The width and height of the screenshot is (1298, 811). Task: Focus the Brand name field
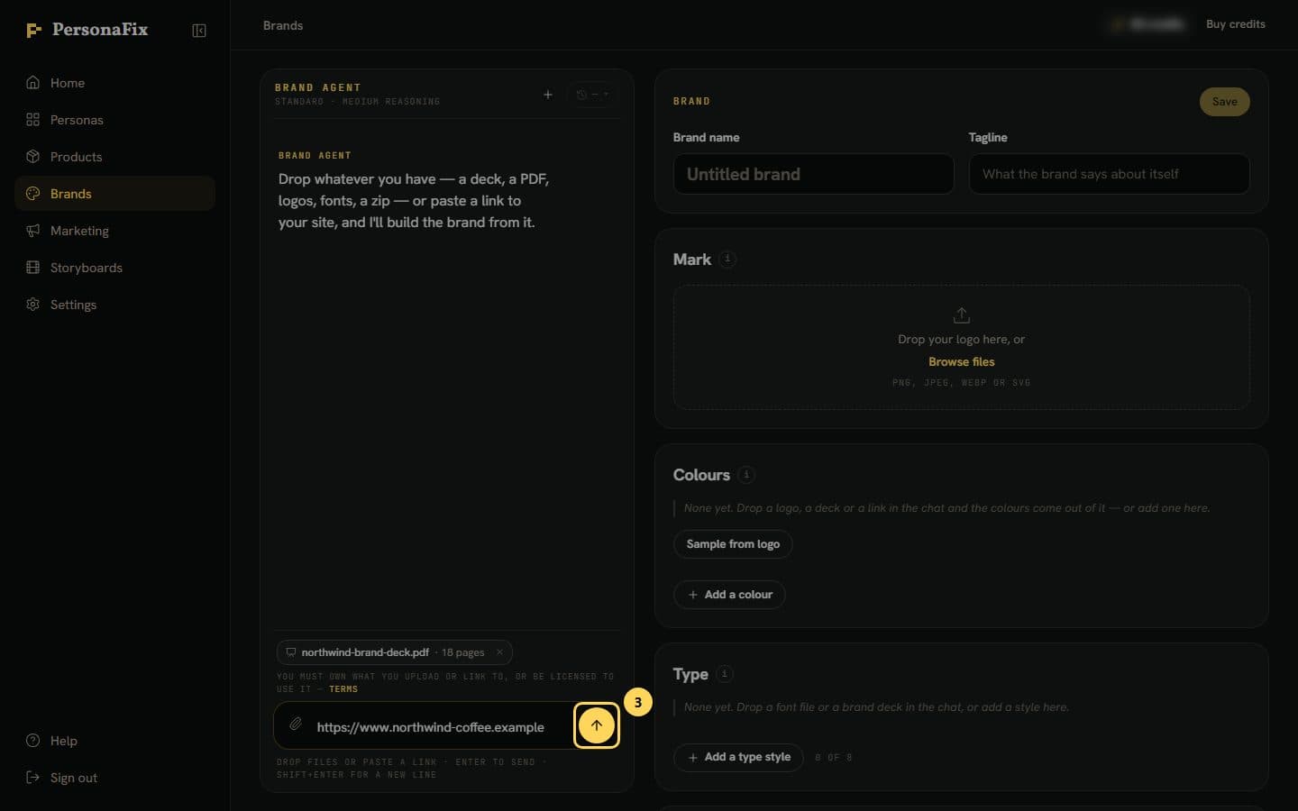[814, 174]
